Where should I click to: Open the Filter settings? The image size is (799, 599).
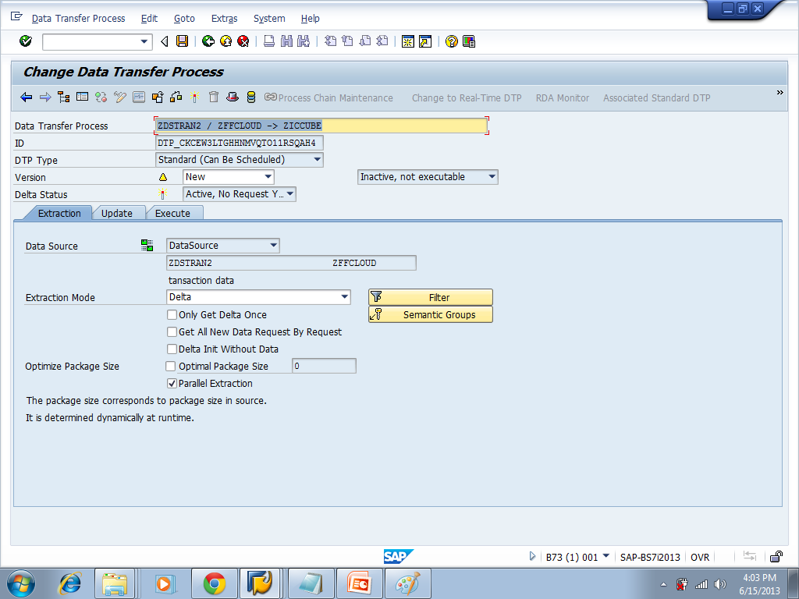tap(430, 297)
